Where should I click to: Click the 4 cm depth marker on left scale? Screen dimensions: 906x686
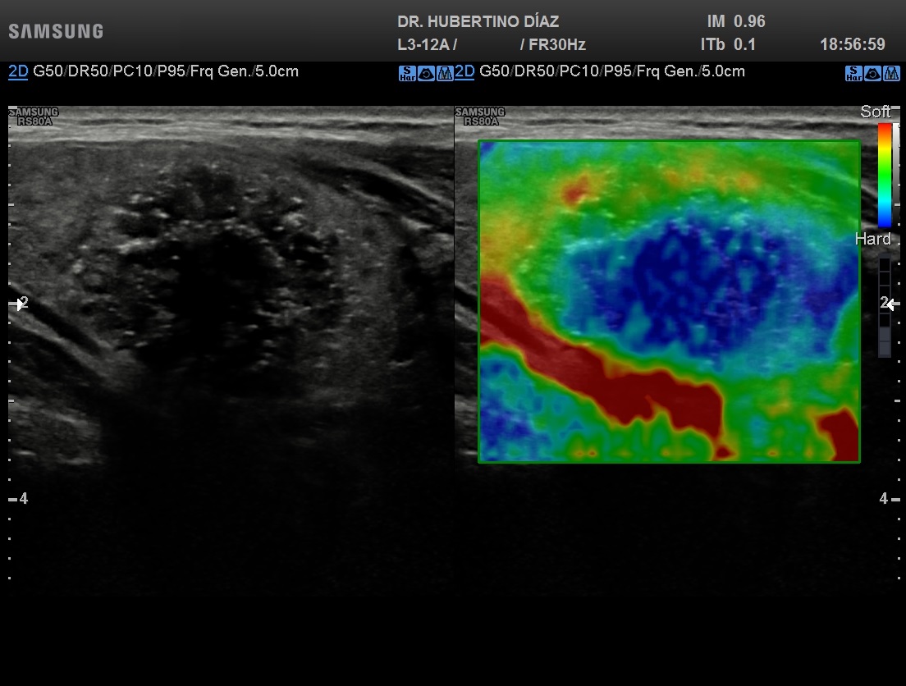[x=23, y=498]
